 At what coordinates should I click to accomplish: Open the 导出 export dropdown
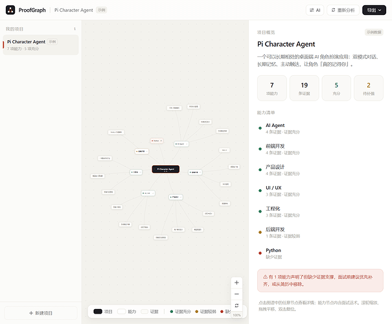coord(374,10)
